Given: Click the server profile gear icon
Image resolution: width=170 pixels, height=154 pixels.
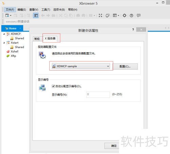Looking at the screenshot, I should [42, 55].
